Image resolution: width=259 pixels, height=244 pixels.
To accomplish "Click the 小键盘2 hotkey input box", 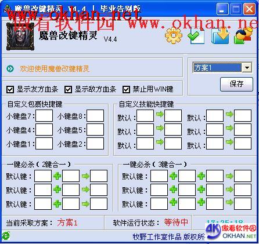I will coord(95,143).
